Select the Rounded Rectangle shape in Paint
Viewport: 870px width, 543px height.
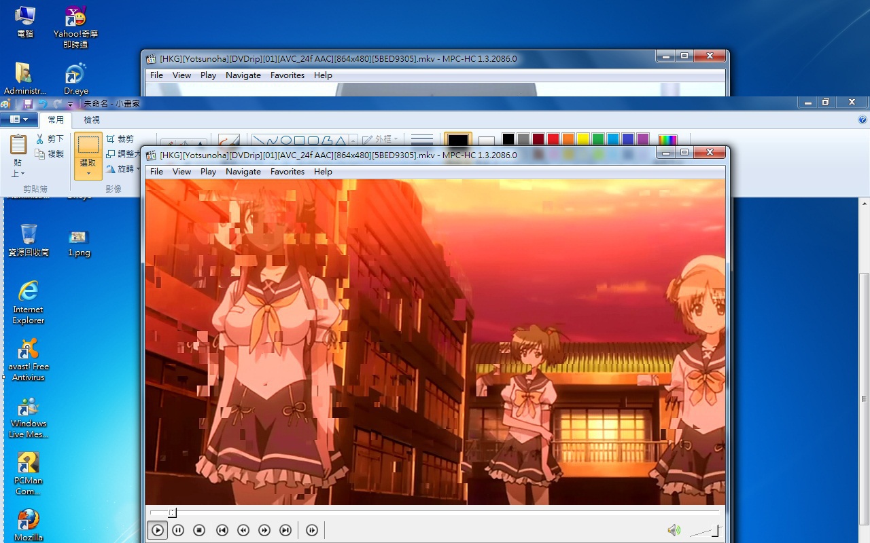tap(313, 141)
